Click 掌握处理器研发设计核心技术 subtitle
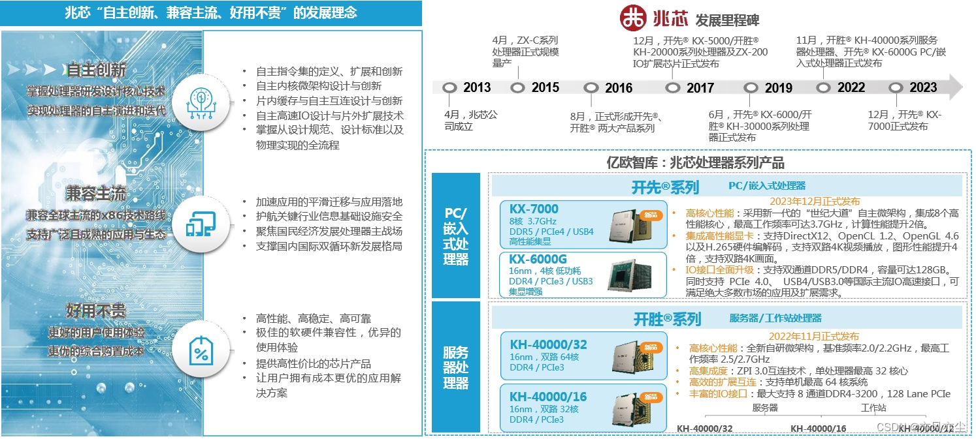 [96, 91]
